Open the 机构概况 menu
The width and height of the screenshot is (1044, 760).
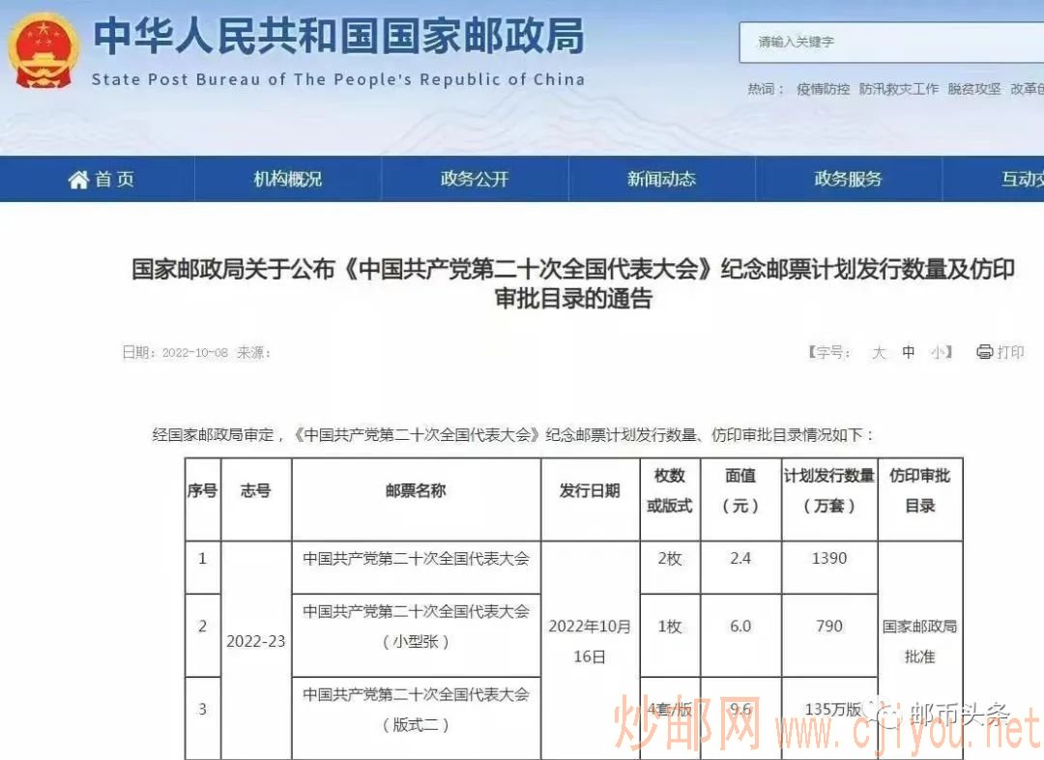pyautogui.click(x=288, y=179)
